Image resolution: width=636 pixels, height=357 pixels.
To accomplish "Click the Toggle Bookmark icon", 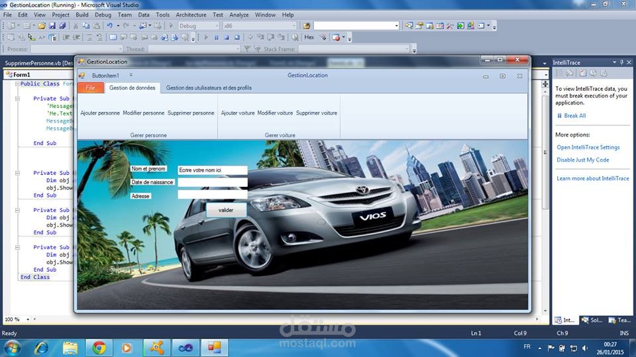I will [113, 37].
